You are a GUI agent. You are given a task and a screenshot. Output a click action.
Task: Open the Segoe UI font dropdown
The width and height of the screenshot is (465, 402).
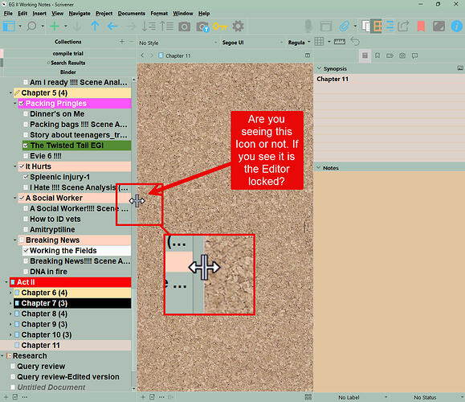(x=252, y=43)
